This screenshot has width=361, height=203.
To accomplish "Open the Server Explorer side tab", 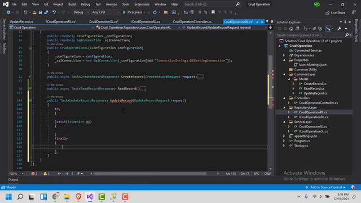I will 4,29.
